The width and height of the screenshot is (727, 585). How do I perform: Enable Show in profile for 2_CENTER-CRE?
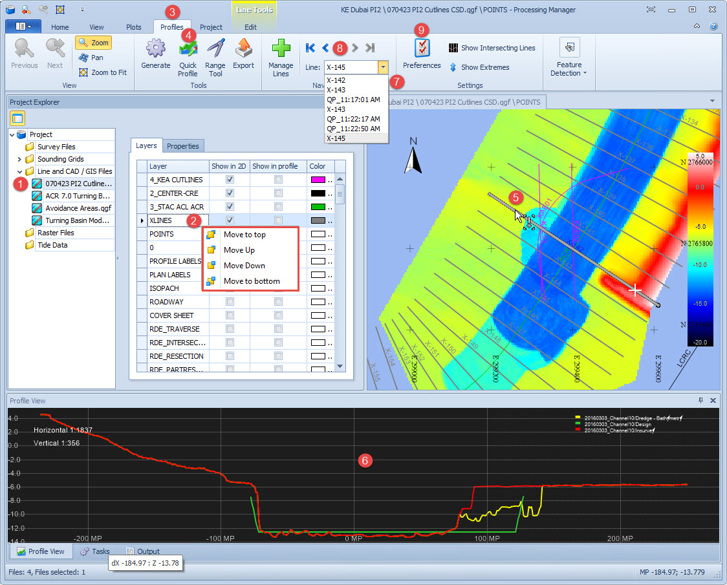tap(278, 193)
